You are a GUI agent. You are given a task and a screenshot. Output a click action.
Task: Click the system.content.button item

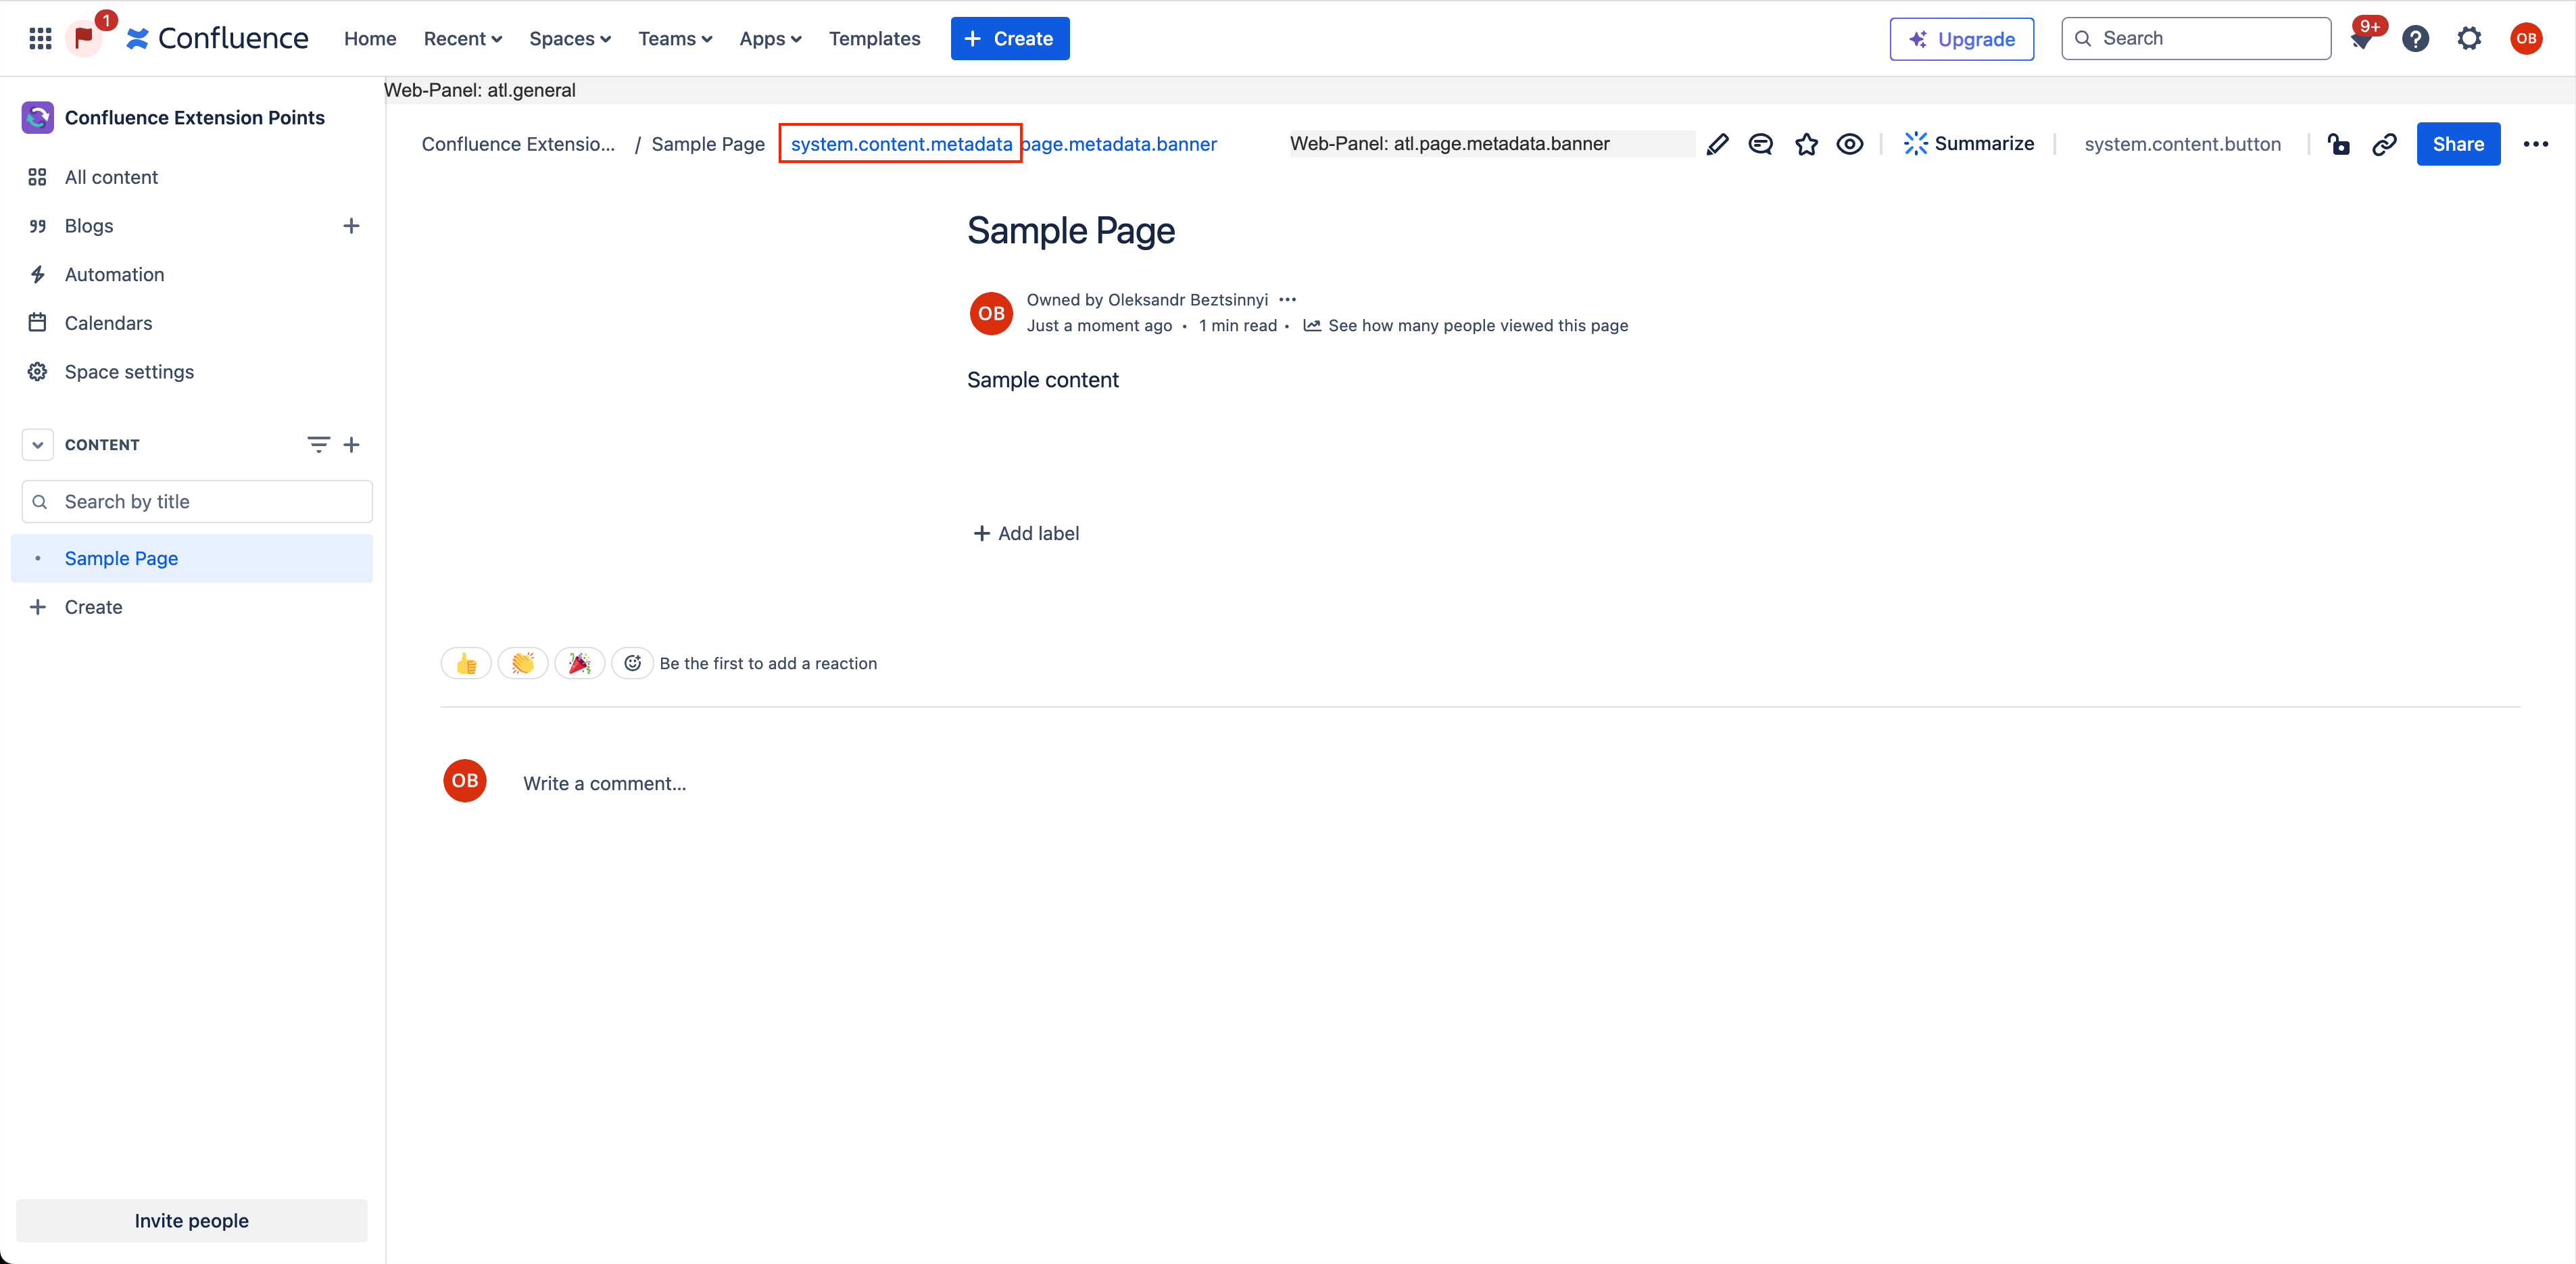[2182, 144]
